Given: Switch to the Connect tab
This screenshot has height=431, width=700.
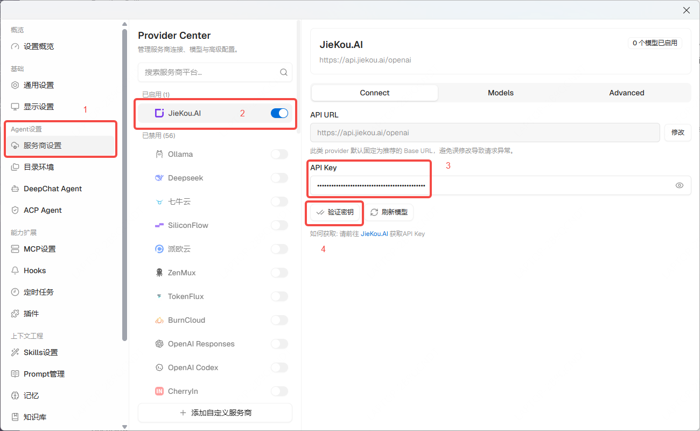Looking at the screenshot, I should pos(375,93).
